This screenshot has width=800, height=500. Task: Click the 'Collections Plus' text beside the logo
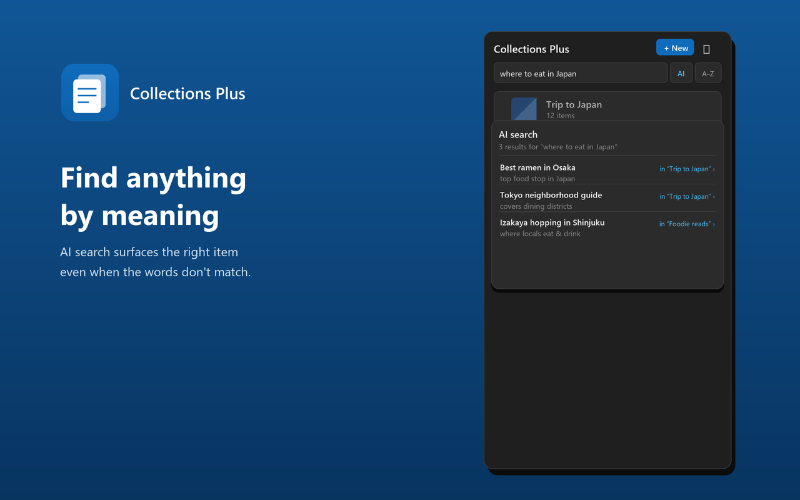click(187, 94)
